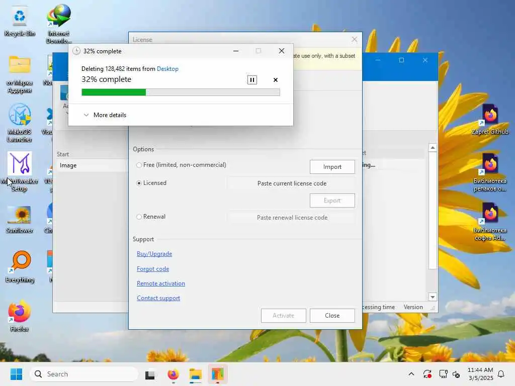Show hidden system tray icons
515x386 pixels.
click(411, 374)
